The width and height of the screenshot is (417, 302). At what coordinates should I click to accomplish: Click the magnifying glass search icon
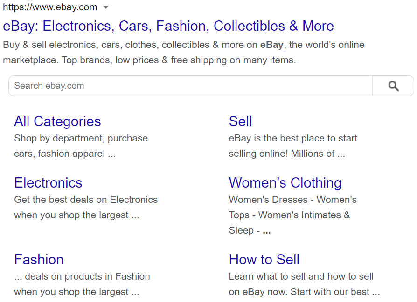coord(393,86)
